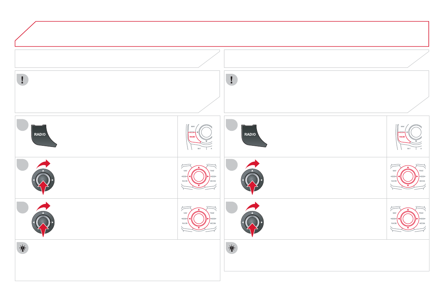Click the red-outlined page header banner

coord(222,34)
